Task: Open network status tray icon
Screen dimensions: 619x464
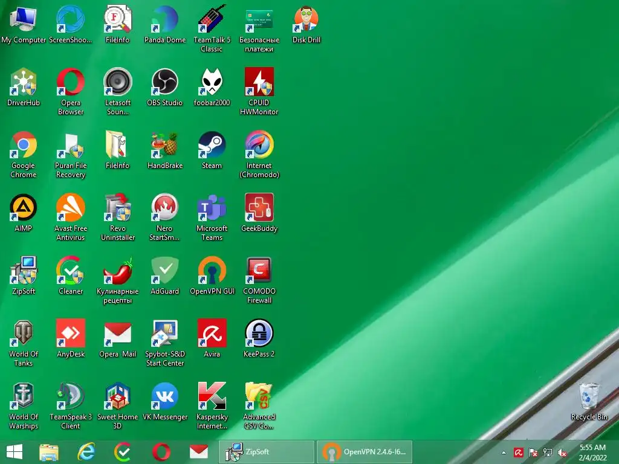Action: [x=548, y=453]
